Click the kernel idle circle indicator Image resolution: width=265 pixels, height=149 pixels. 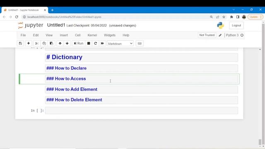pyautogui.click(x=242, y=35)
